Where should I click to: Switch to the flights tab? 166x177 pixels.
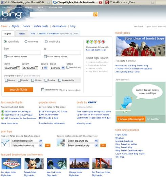(8, 34)
